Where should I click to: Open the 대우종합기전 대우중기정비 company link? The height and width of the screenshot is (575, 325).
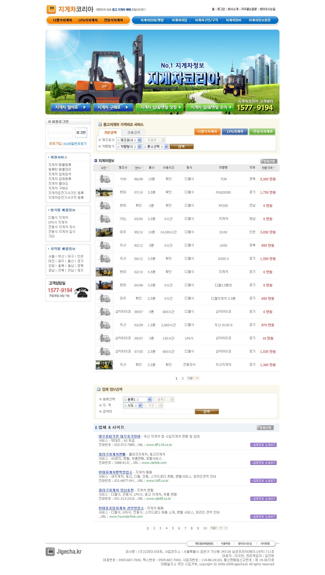[119, 436]
